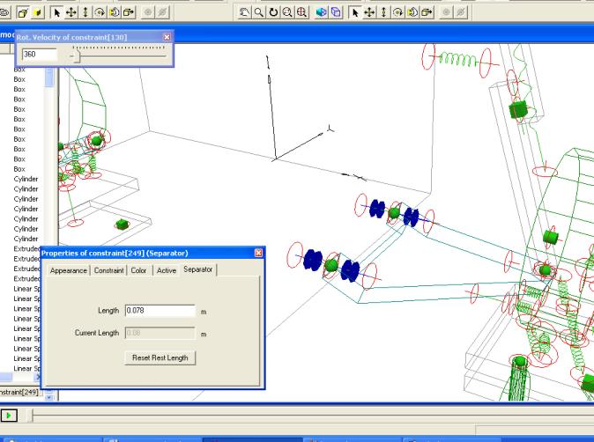This screenshot has width=594, height=442.
Task: Choose the arrow select tool beside the yellow cube icon
Action: pos(56,13)
